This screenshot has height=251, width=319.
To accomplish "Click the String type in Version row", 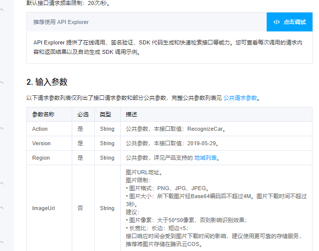I will coord(107,143).
